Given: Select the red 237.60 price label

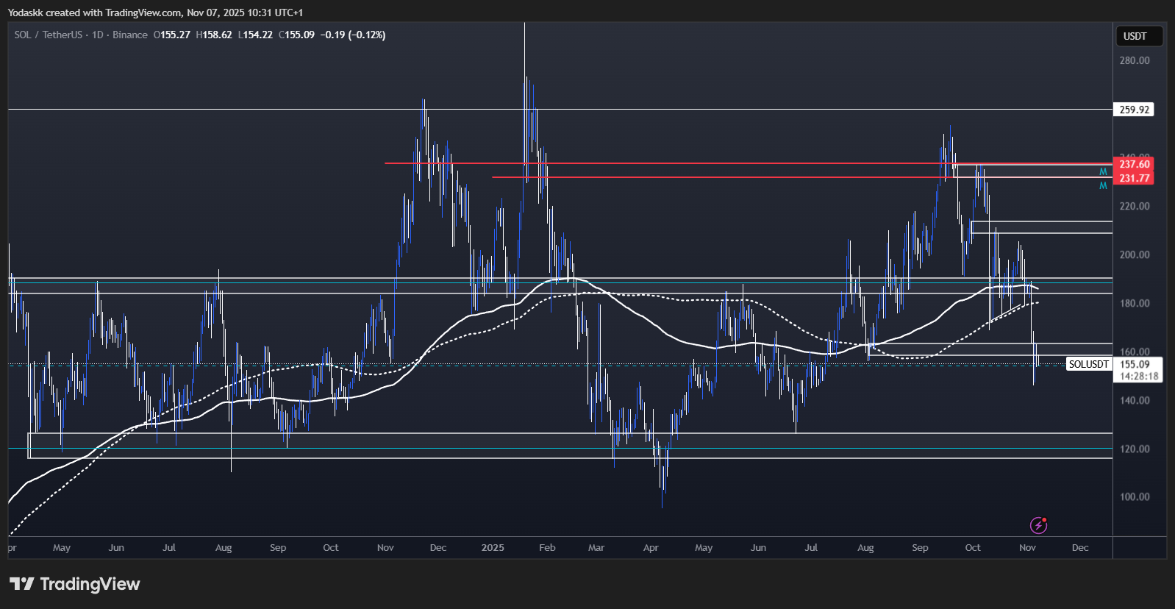Looking at the screenshot, I should pyautogui.click(x=1134, y=164).
